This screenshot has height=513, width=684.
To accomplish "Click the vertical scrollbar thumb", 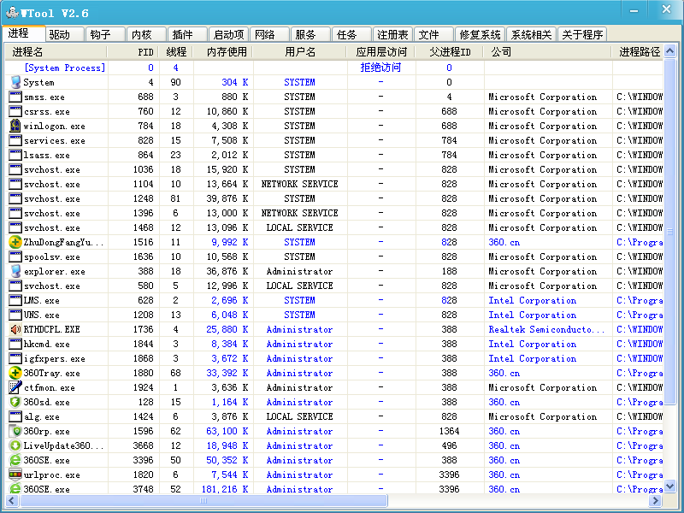I will click(x=670, y=232).
